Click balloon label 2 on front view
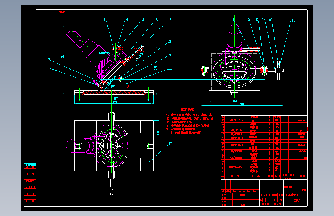The width and height of the screenshot is (334, 216). (49, 59)
